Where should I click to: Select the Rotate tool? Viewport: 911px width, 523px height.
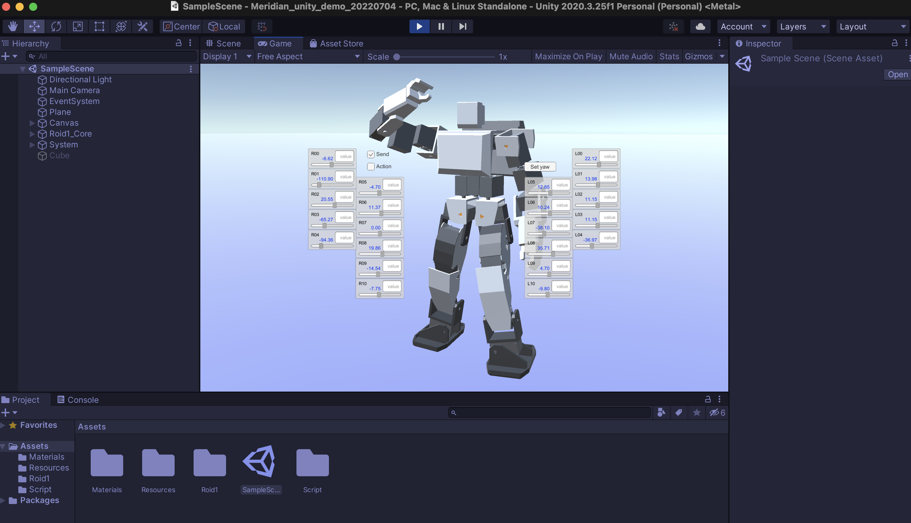click(56, 26)
